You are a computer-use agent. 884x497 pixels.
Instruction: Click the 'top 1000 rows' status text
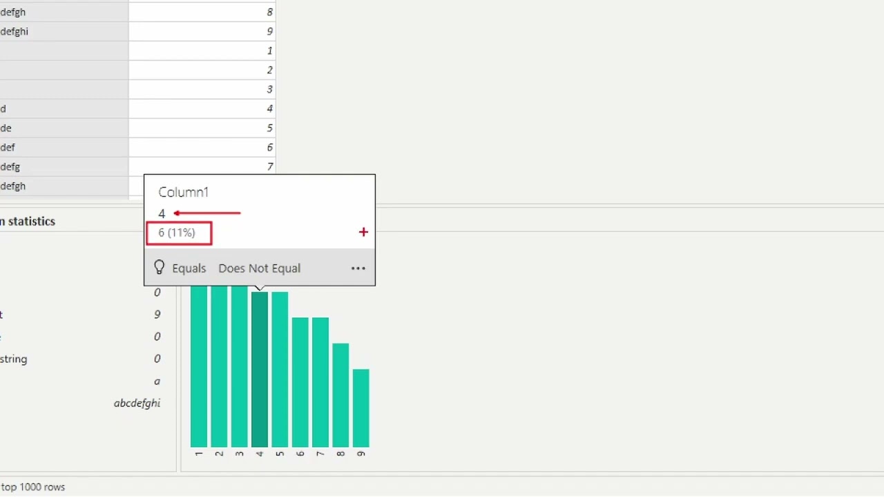pos(33,487)
